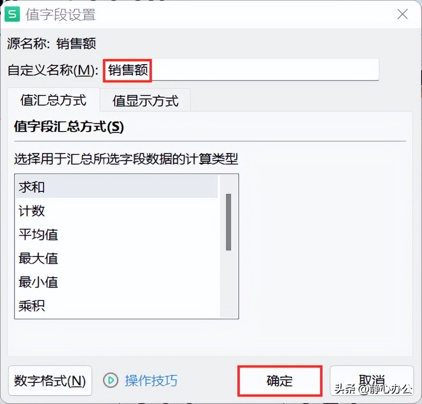This screenshot has height=404, width=422.
Task: Select 求和 in the summary list
Action: coord(116,187)
